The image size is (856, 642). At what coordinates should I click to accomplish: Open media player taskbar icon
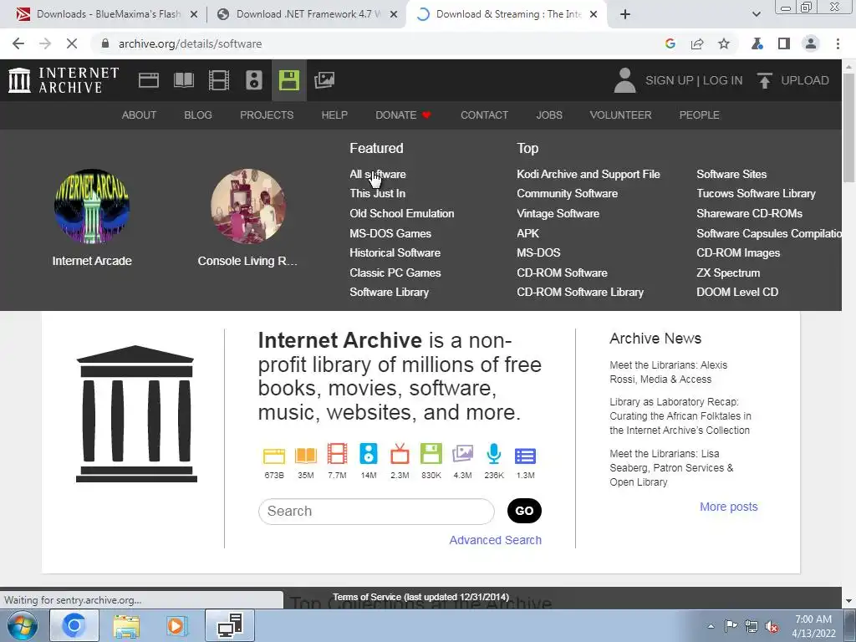(176, 626)
